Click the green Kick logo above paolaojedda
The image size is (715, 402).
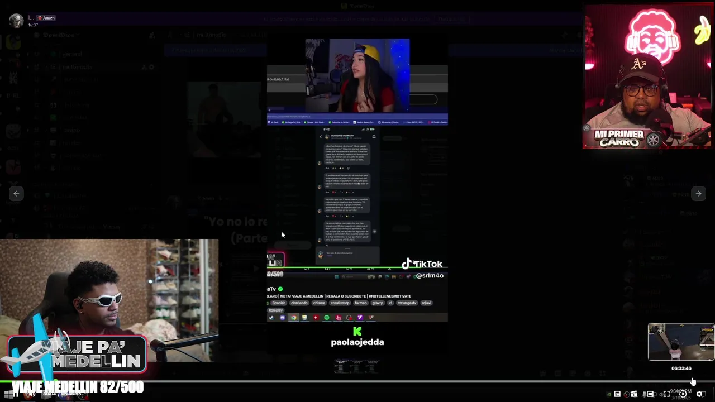[x=357, y=332]
